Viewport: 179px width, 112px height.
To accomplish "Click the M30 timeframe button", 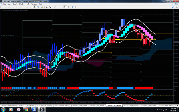I will [x=13, y=7].
